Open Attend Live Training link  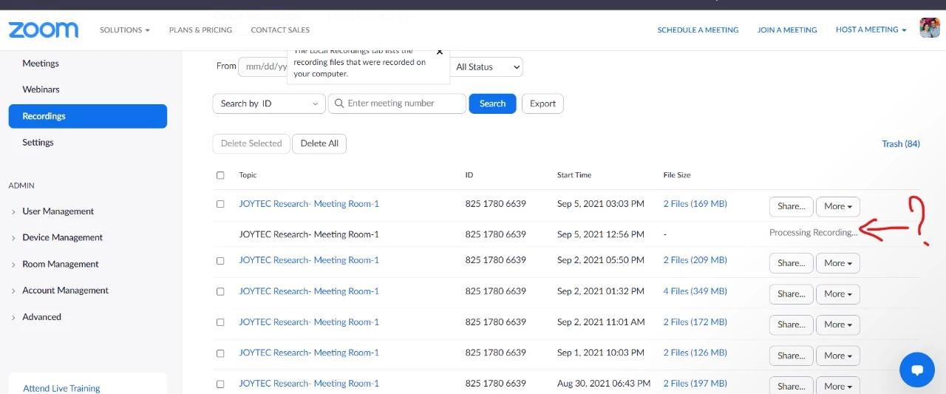click(x=61, y=388)
